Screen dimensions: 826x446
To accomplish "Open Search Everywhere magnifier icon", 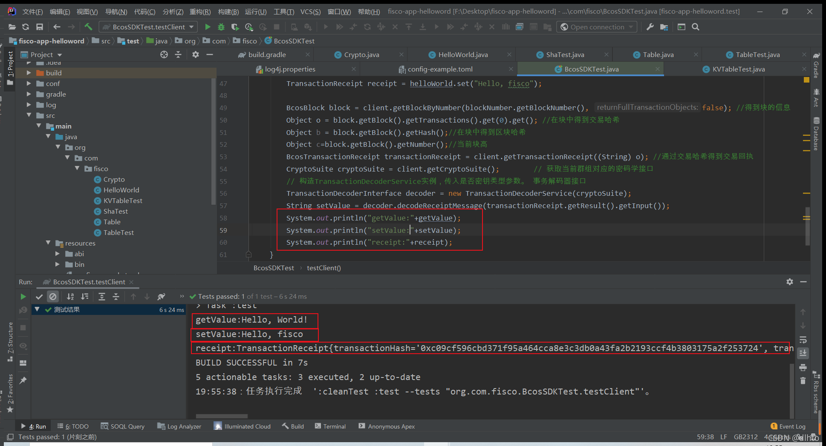I will [x=696, y=27].
